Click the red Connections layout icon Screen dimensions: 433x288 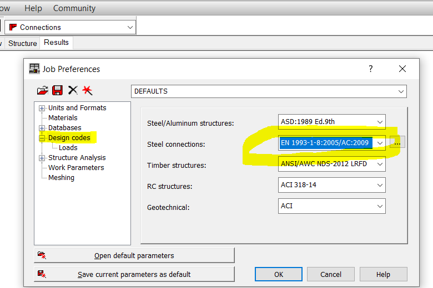pos(13,27)
